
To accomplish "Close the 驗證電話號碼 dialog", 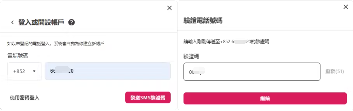I will [345, 7].
